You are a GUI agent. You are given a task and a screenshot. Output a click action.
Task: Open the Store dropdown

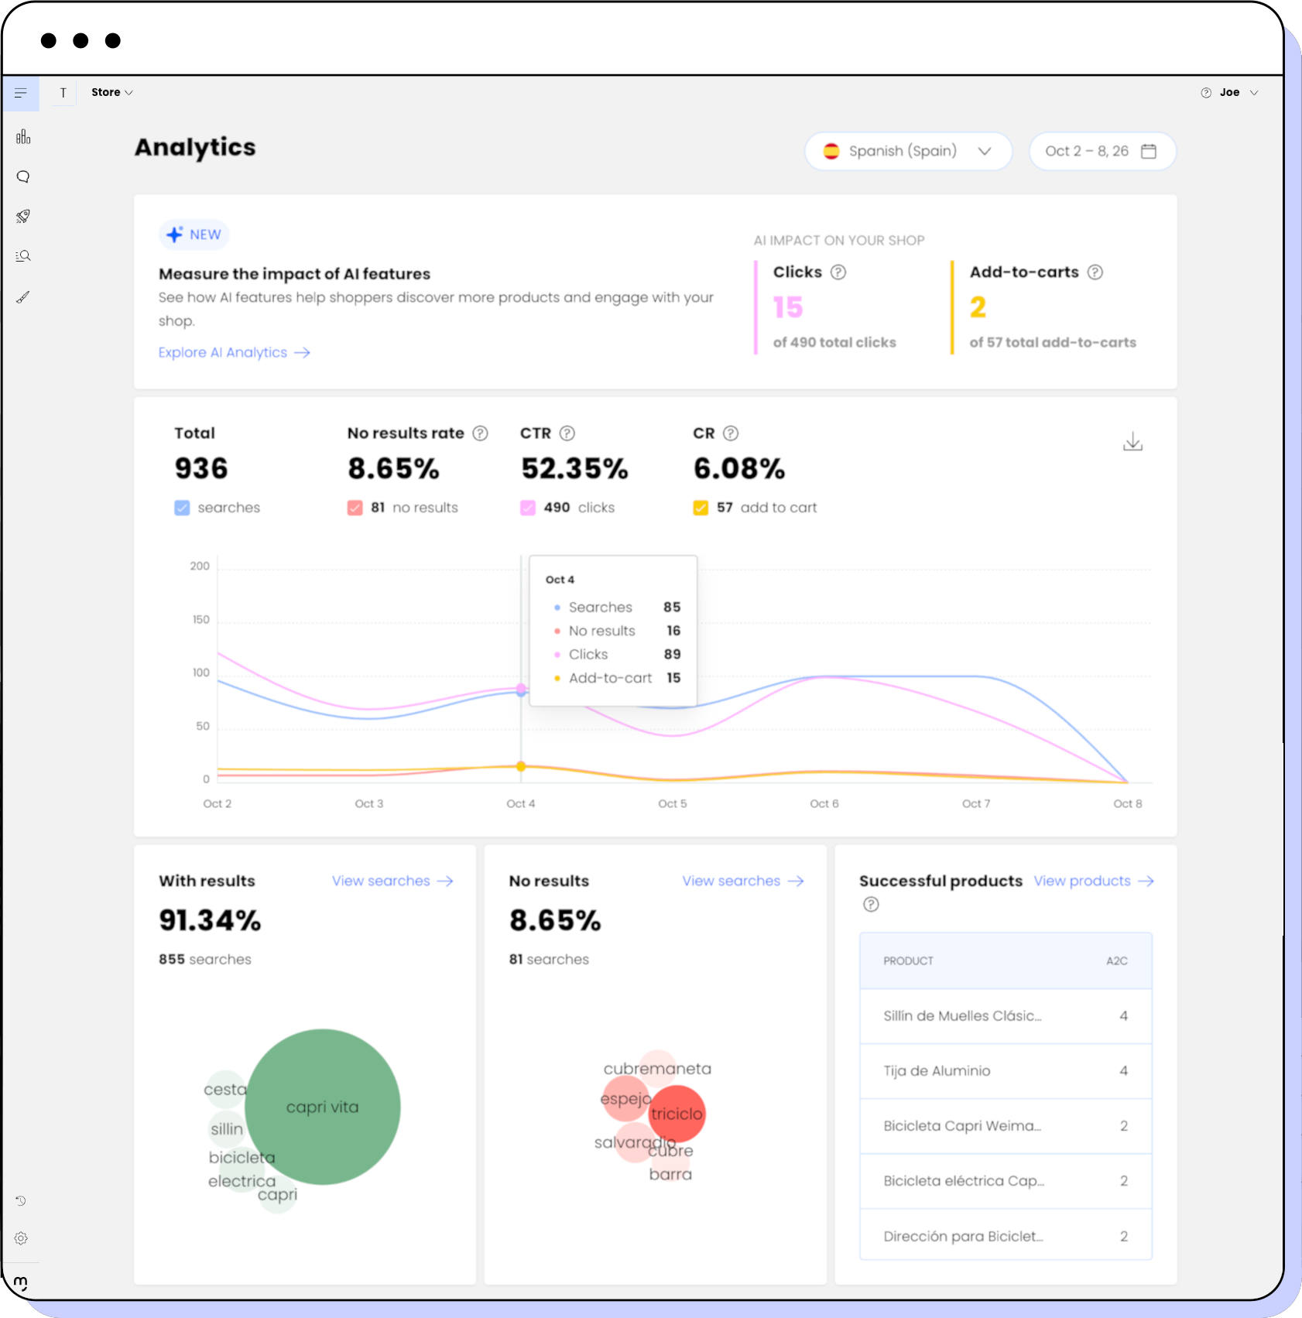(112, 92)
